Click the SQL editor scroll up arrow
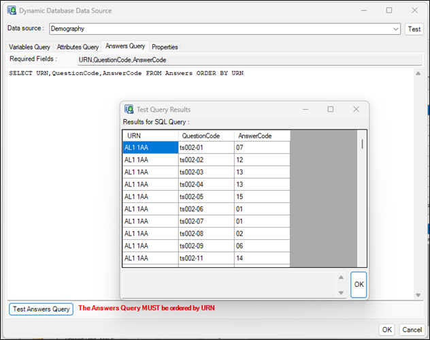430x340 pixels. click(x=418, y=74)
